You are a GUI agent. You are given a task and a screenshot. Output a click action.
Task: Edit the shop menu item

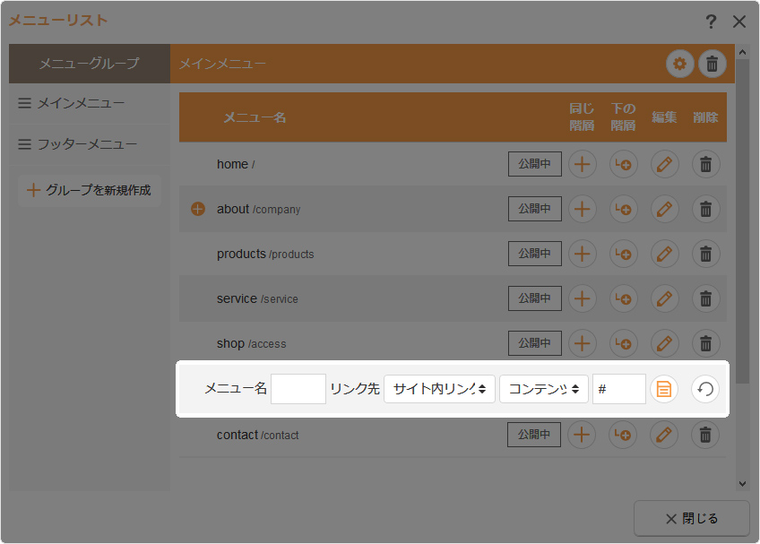coord(664,343)
